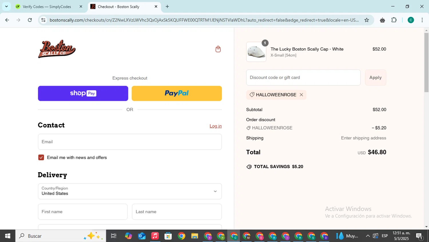Image resolution: width=429 pixels, height=242 pixels.
Task: Open Microsoft Store from the taskbar
Action: point(168,236)
